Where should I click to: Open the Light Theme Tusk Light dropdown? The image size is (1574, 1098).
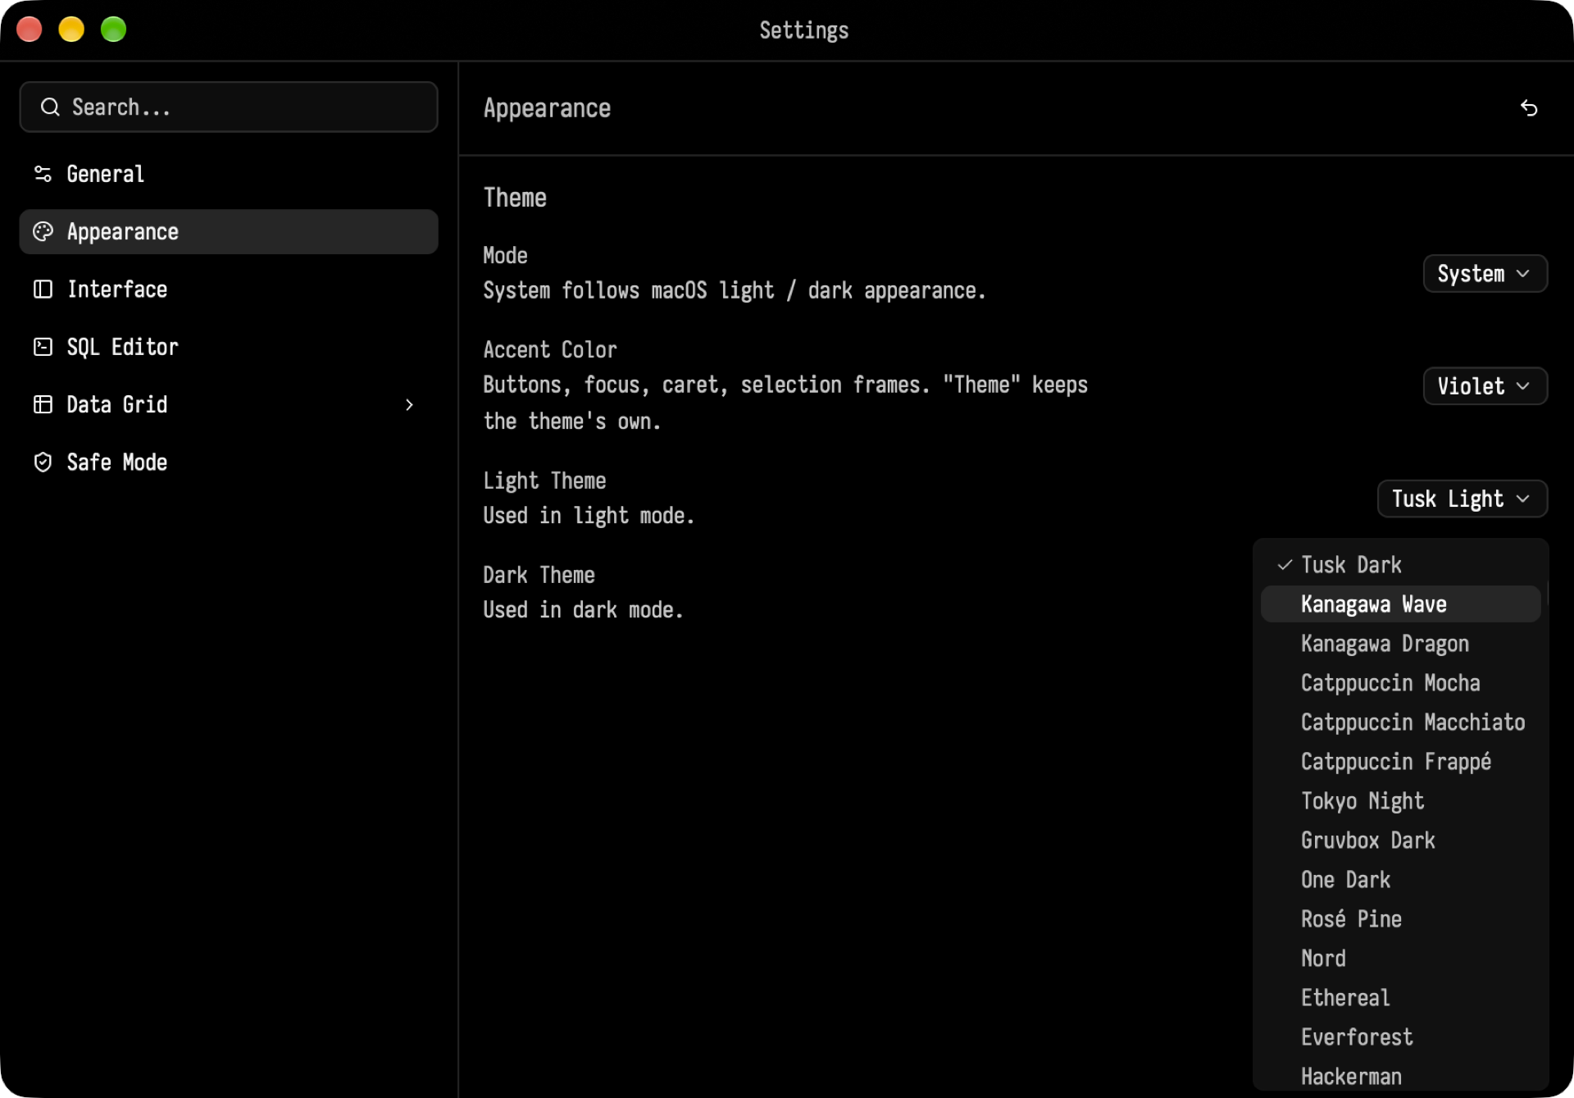pos(1462,499)
